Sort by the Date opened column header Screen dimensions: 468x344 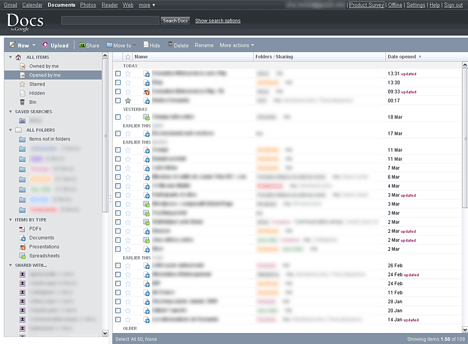402,57
